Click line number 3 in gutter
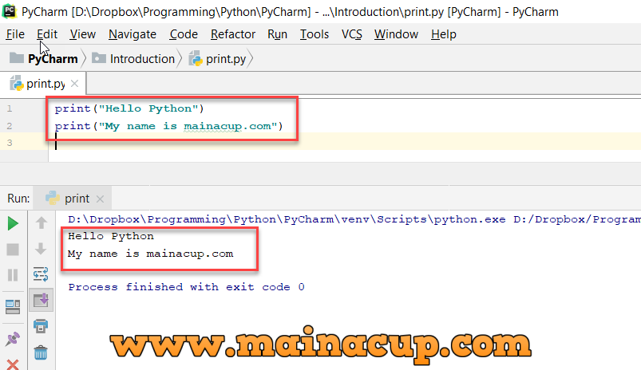 click(10, 143)
